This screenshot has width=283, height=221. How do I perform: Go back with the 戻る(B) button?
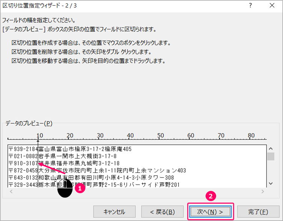[162, 212]
